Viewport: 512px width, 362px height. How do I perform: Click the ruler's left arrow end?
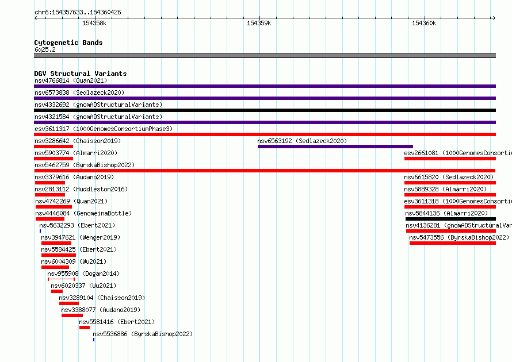(36, 18)
